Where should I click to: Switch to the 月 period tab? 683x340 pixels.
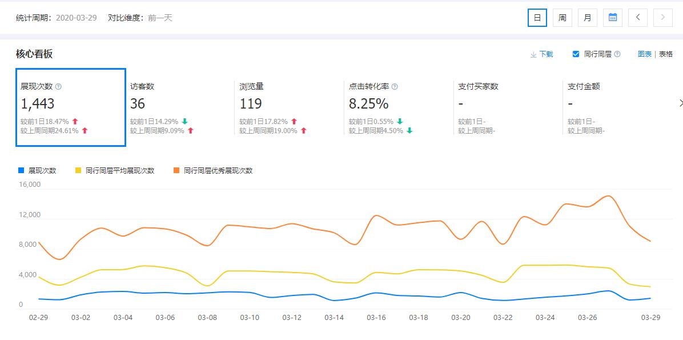pos(588,18)
